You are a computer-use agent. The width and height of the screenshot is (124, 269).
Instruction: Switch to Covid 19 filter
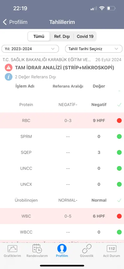tap(85, 36)
